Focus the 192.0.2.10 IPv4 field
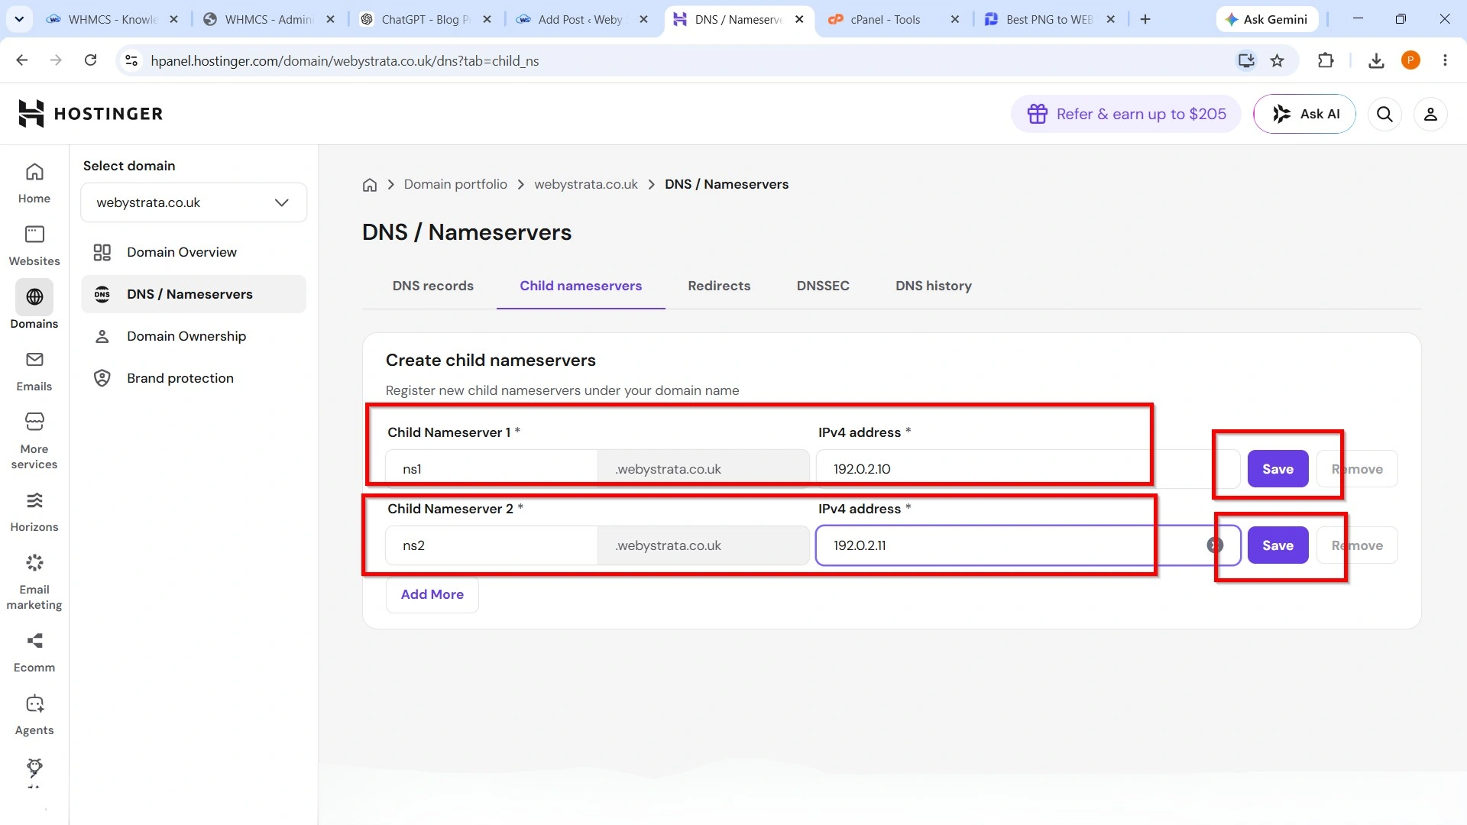Image resolution: width=1467 pixels, height=825 pixels. [x=1028, y=469]
